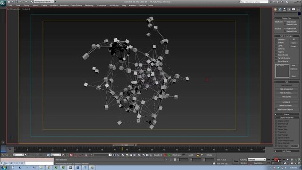Viewport: 302px width, 170px height.
Task: Stop animation playback with red button
Action: point(277,160)
